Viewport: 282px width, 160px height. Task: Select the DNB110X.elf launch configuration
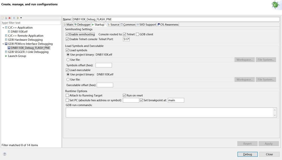(19, 32)
